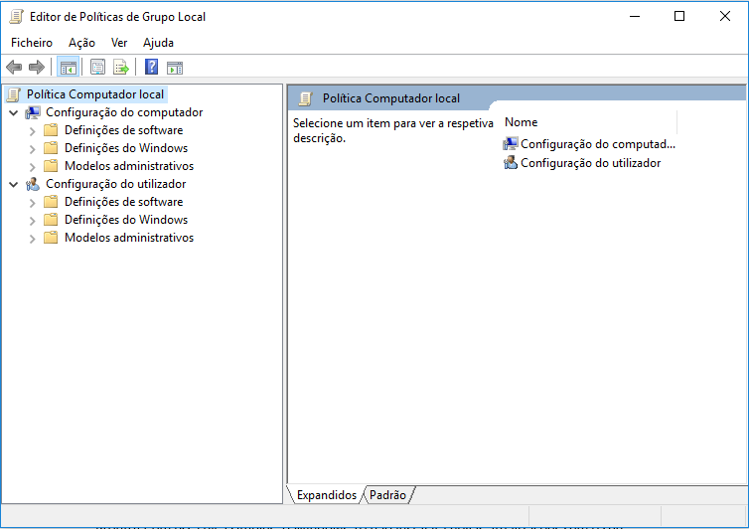This screenshot has width=749, height=529.
Task: Toggle the show/hide action pane icon
Action: click(175, 68)
